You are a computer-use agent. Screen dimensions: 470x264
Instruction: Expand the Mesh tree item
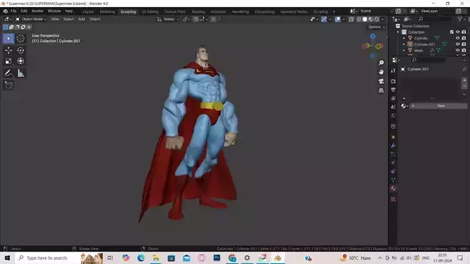(404, 50)
